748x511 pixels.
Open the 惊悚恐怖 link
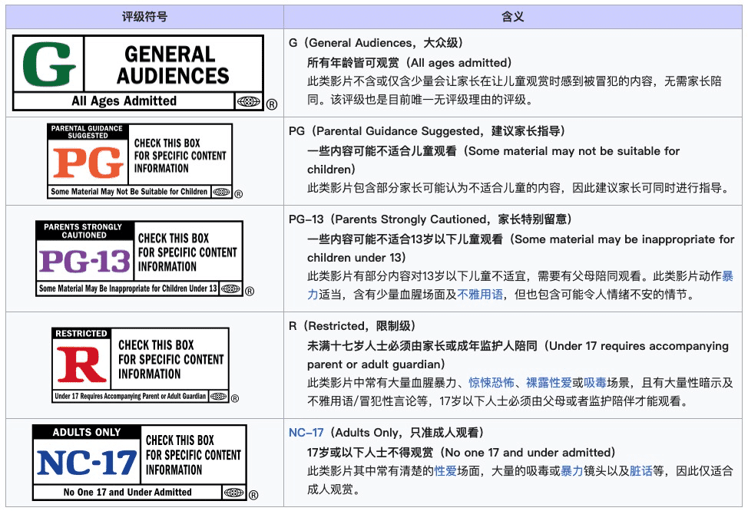click(x=491, y=383)
